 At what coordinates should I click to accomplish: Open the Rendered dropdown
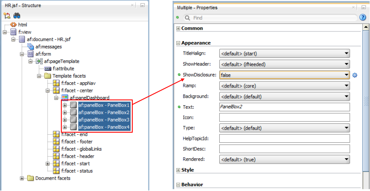click(284, 160)
